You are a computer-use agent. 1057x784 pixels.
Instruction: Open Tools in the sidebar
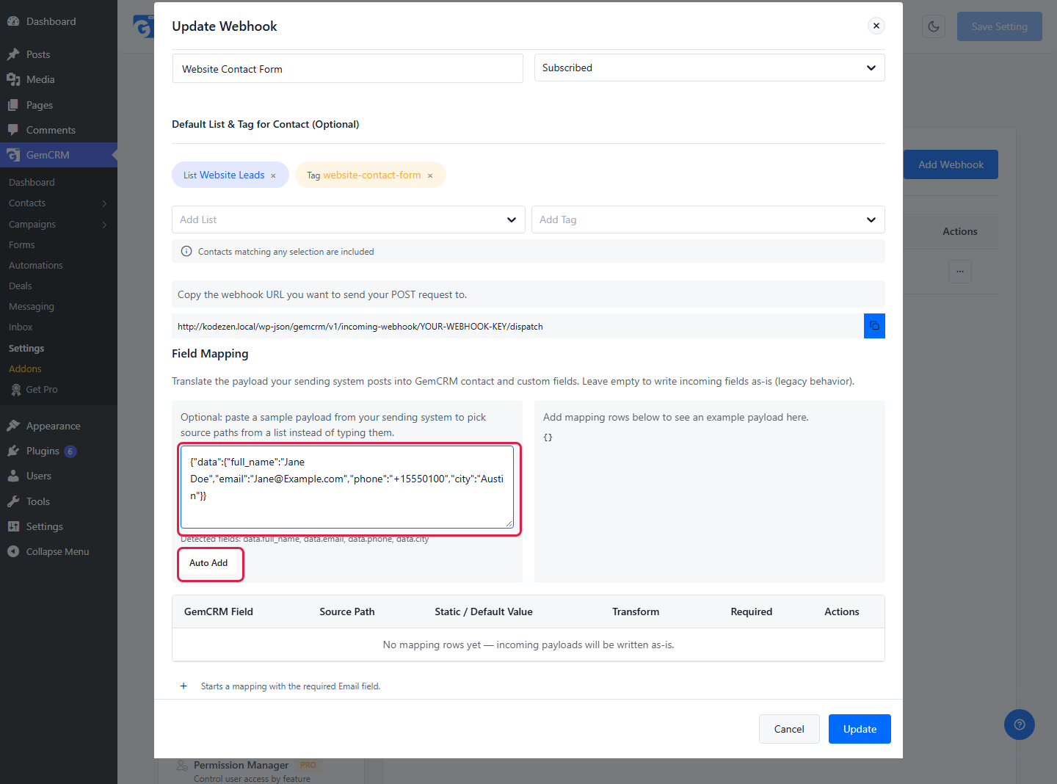click(x=38, y=501)
